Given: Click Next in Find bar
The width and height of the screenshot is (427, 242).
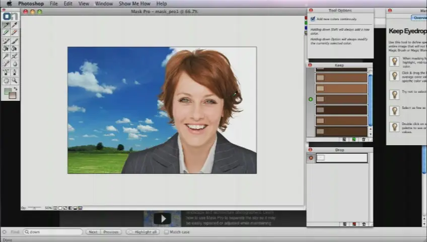Looking at the screenshot, I should tap(93, 232).
